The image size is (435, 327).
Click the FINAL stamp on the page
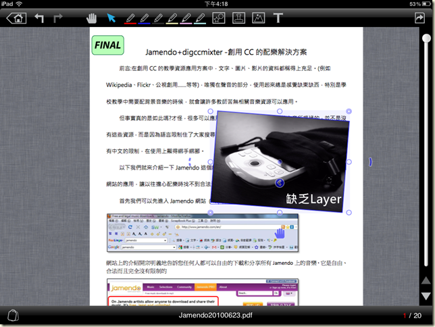pyautogui.click(x=108, y=45)
